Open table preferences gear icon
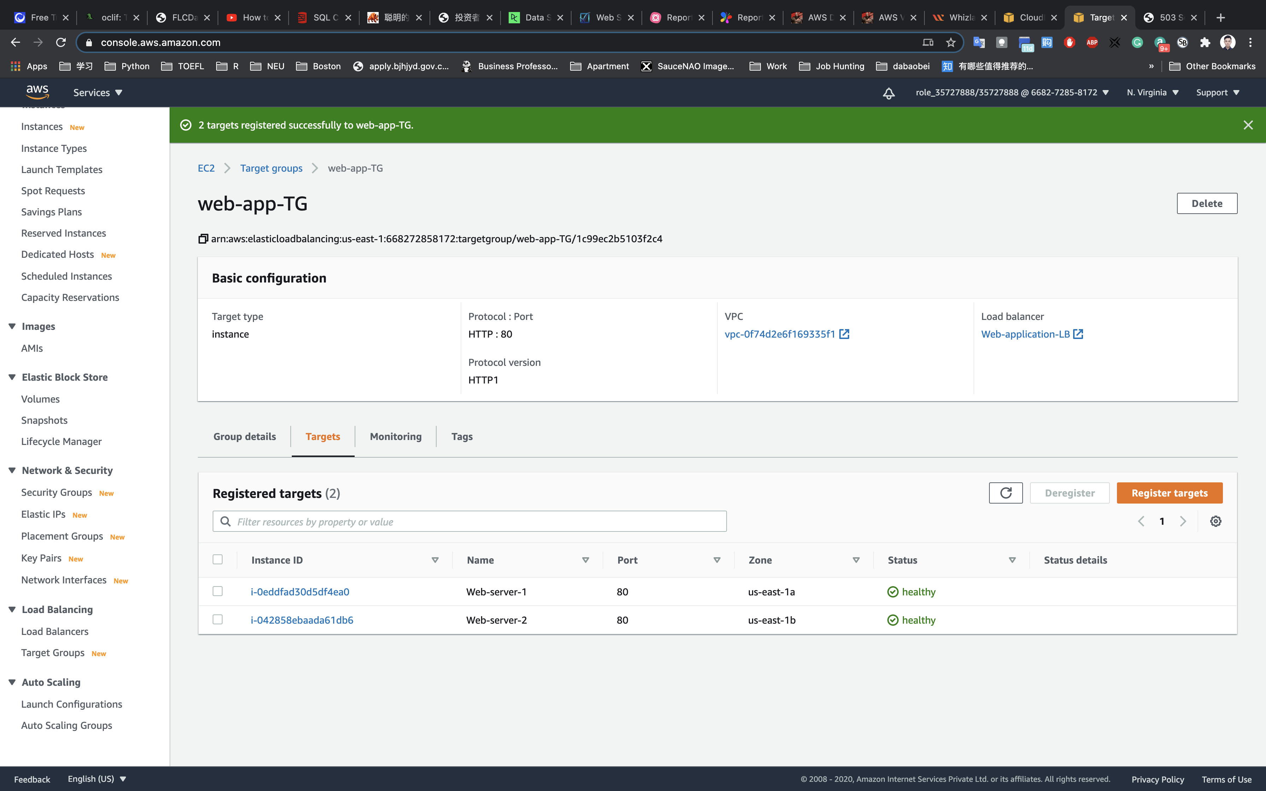The height and width of the screenshot is (791, 1266). [1215, 521]
